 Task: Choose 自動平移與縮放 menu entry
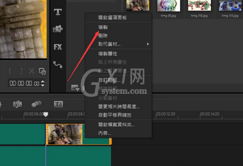[118, 115]
